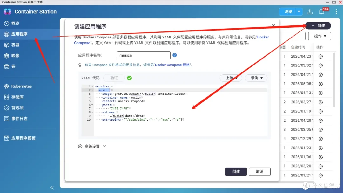Screen dimensions: 343x193
Task: Open gear for row 2026/03/20
Action: (x=320, y=167)
